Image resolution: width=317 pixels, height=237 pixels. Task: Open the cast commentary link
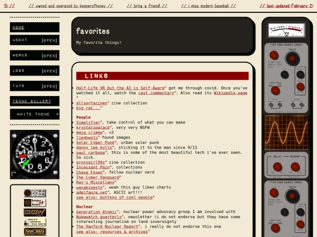[157, 93]
